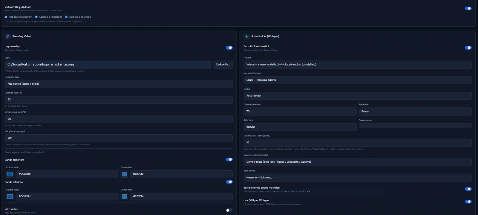The height and width of the screenshot is (215, 478).
Task: Pick Banda inferiore Colore inizio swatch
Action: tap(10, 196)
